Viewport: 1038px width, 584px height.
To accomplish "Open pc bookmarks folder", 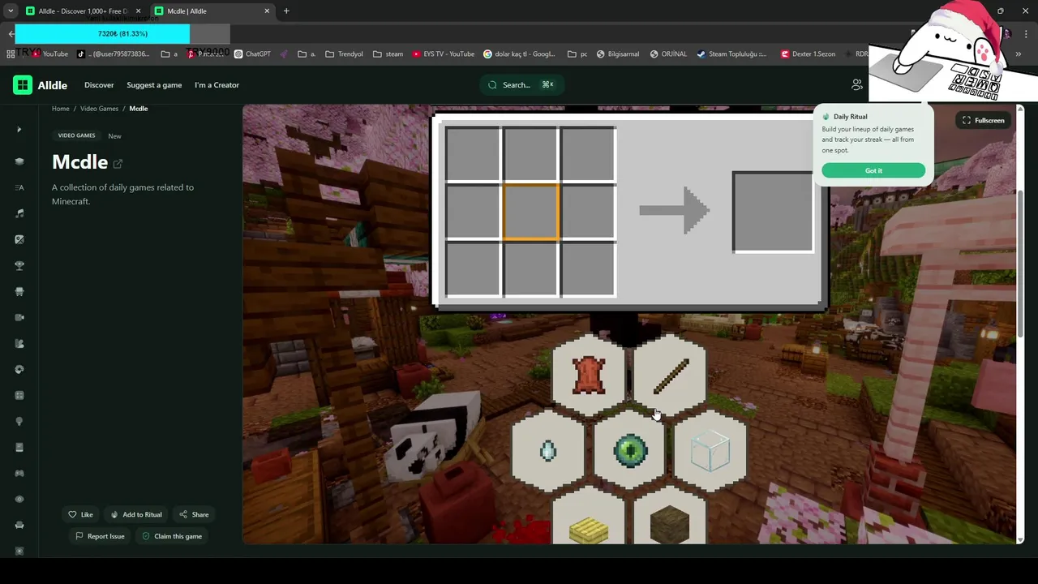I will (577, 54).
